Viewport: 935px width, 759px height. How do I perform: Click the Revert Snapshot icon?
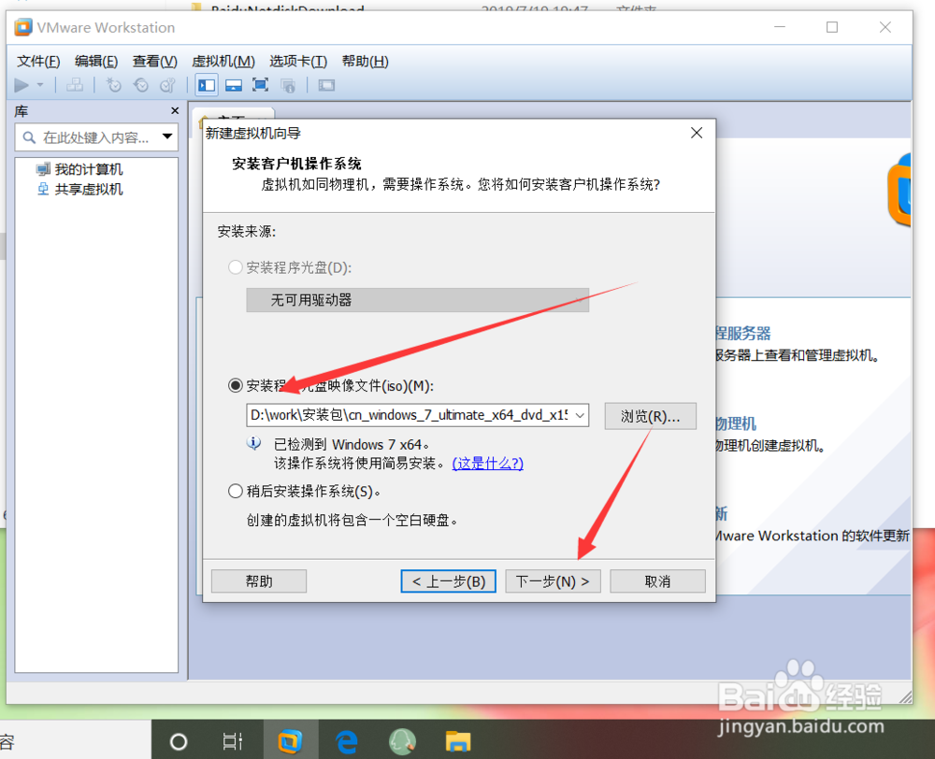(x=141, y=85)
